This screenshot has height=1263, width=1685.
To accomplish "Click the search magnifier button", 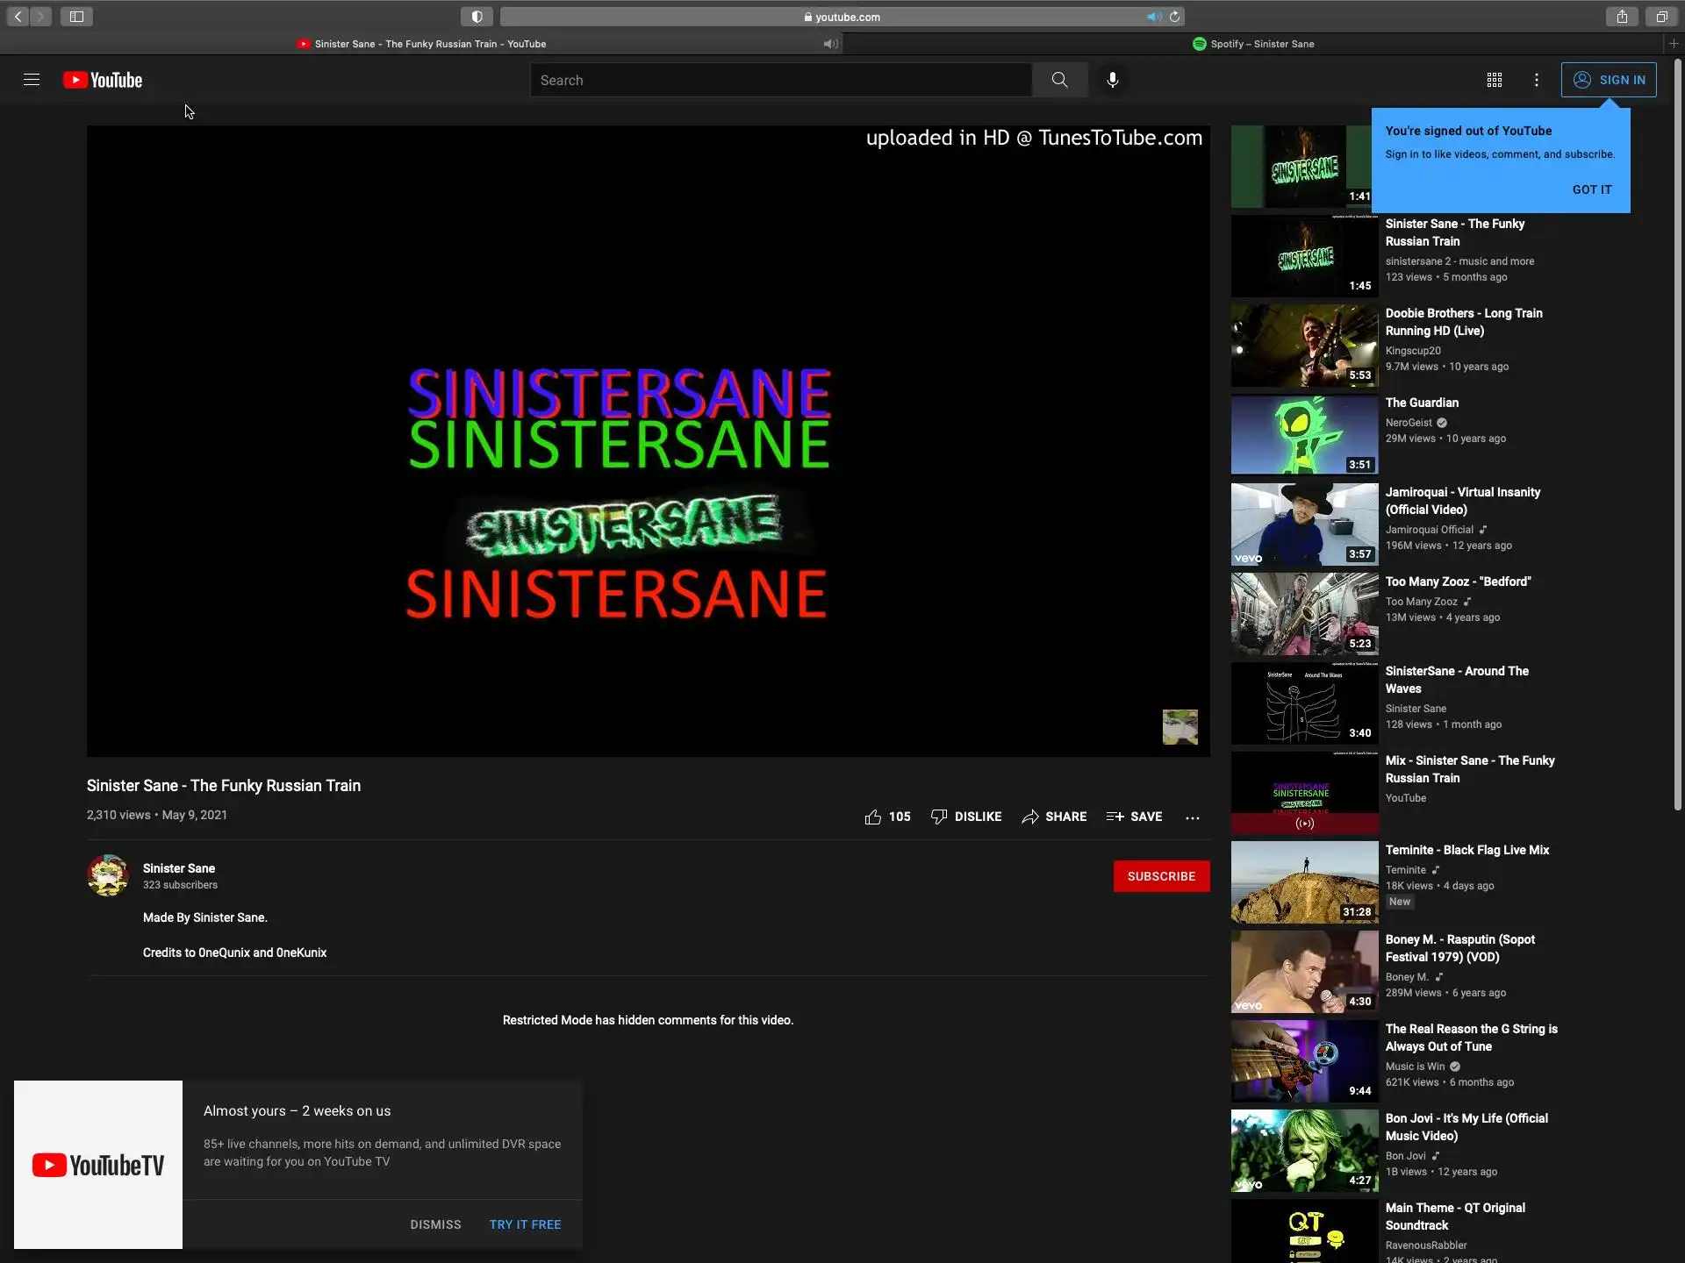I will pos(1059,80).
